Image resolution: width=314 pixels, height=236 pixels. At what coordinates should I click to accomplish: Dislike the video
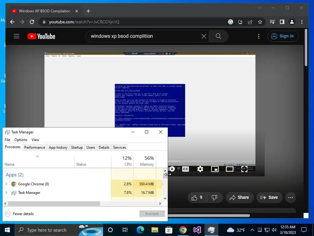(x=214, y=198)
